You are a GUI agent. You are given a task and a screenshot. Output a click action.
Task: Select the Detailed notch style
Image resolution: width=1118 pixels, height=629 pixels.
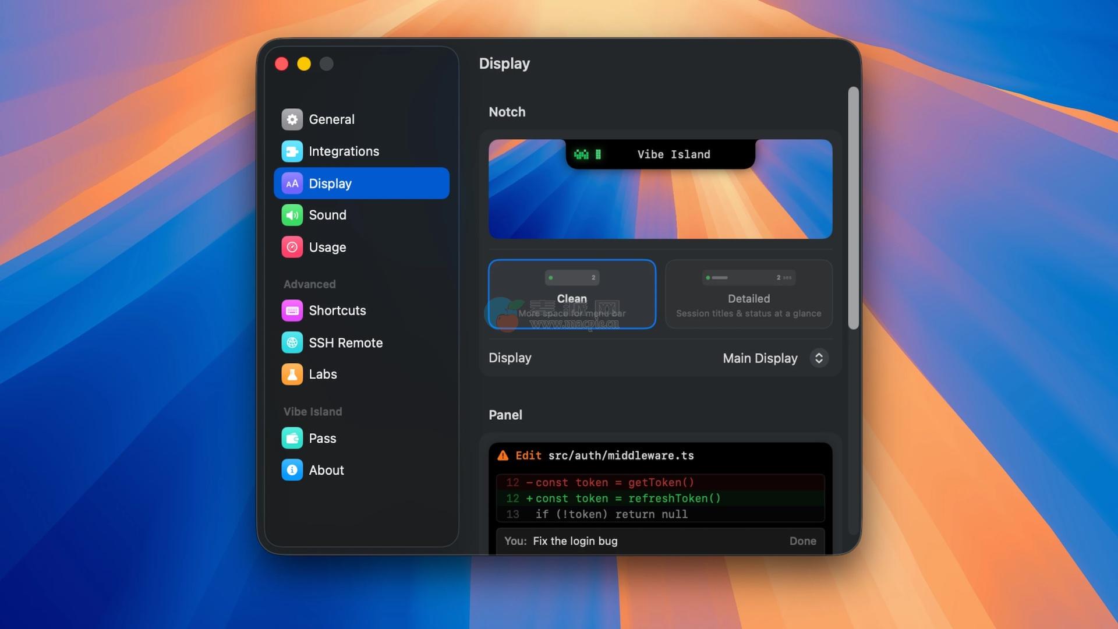click(x=748, y=294)
